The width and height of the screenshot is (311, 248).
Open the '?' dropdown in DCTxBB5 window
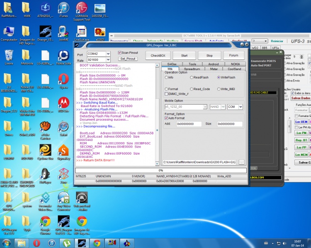click(x=260, y=41)
